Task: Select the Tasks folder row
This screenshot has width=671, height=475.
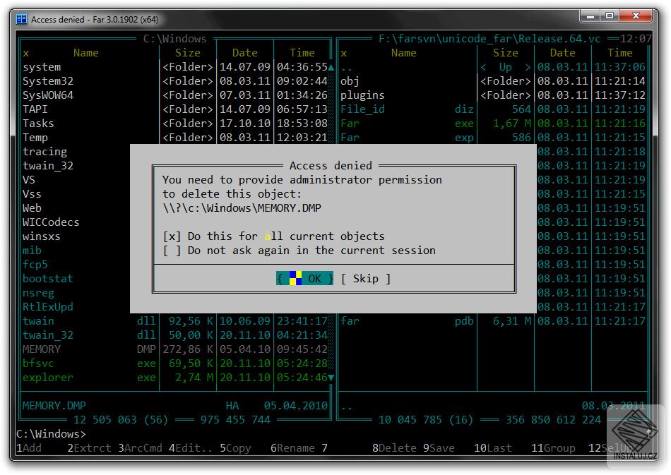Action: (x=174, y=124)
